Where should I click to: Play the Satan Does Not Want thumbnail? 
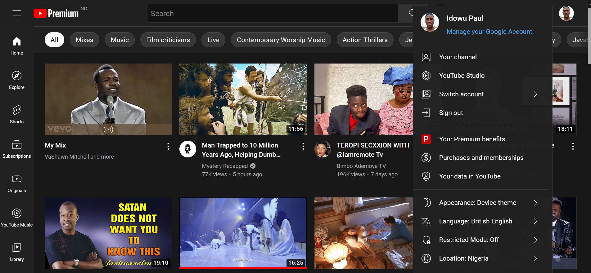[108, 233]
